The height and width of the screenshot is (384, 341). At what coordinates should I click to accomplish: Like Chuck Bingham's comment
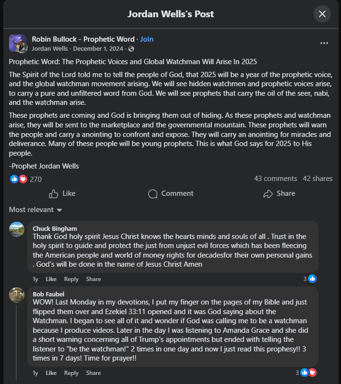pyautogui.click(x=51, y=279)
